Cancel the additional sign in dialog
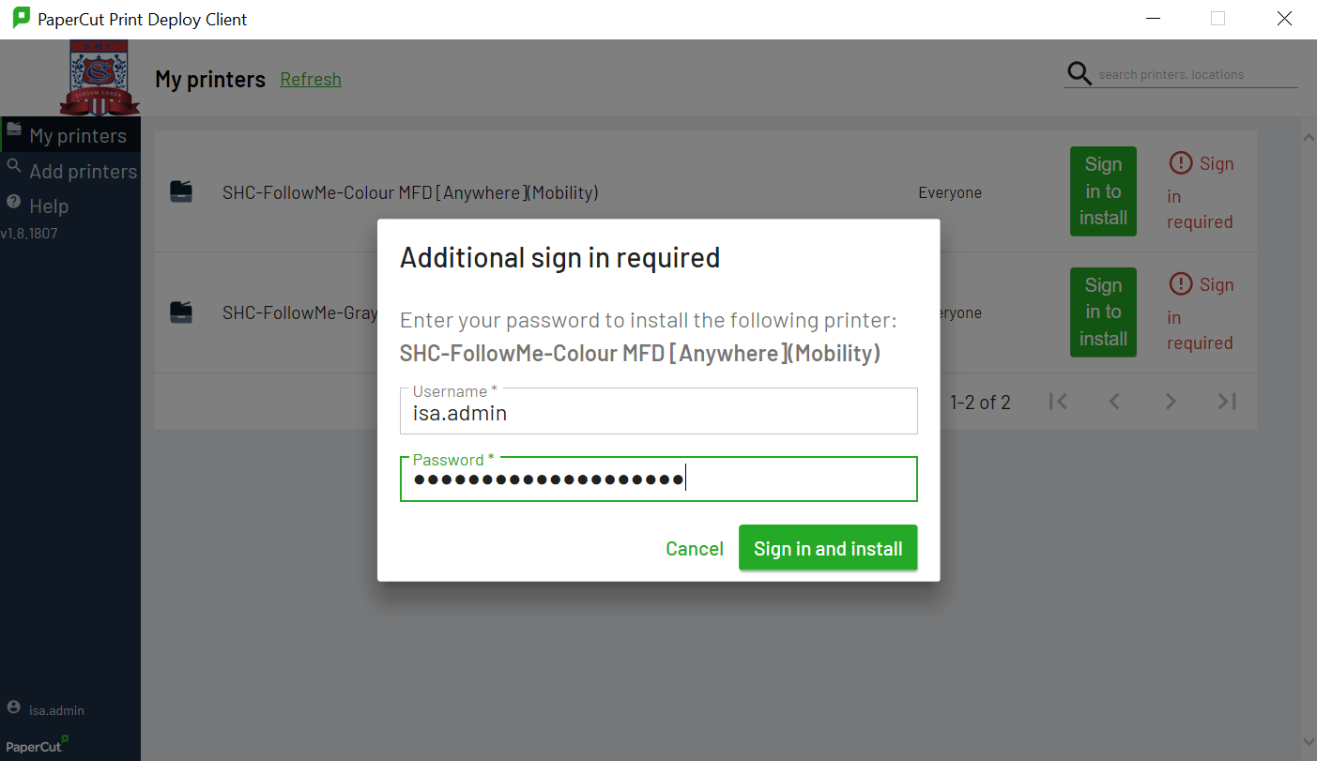 click(x=694, y=547)
